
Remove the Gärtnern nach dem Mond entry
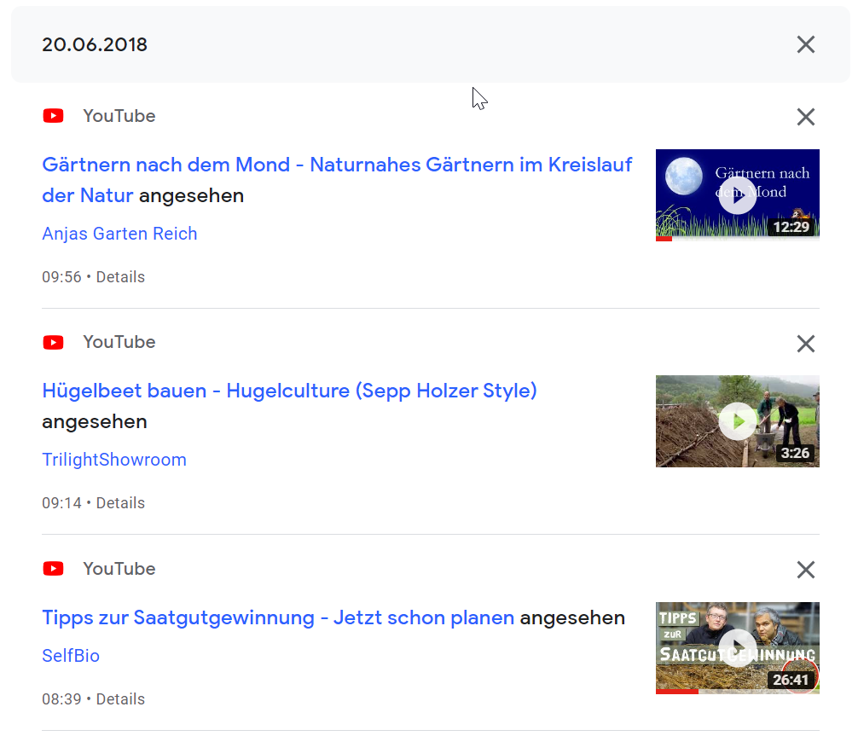pyautogui.click(x=805, y=117)
